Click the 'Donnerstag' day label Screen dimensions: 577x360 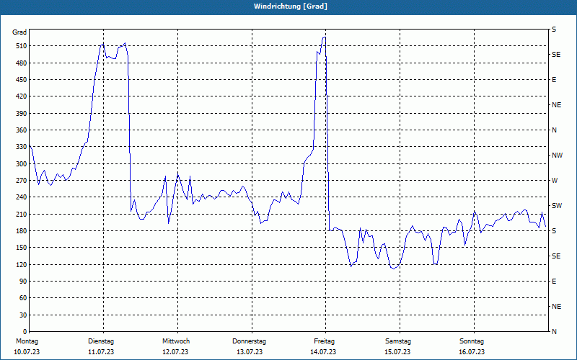[x=250, y=341]
